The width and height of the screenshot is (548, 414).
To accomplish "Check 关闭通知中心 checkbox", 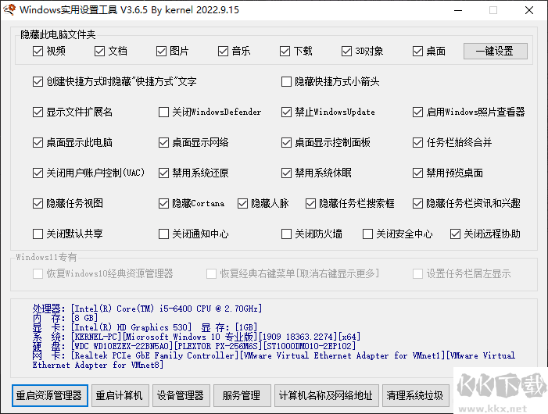I will [163, 234].
